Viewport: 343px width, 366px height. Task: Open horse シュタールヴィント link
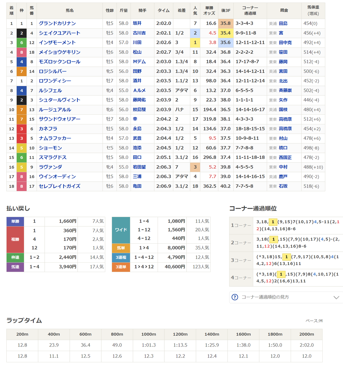[x=60, y=100]
